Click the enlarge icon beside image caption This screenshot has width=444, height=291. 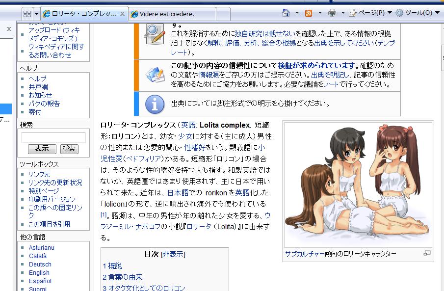tap(427, 253)
